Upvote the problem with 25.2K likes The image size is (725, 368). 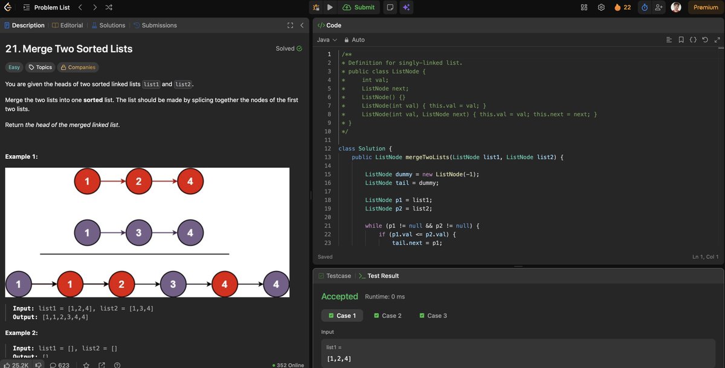point(16,365)
